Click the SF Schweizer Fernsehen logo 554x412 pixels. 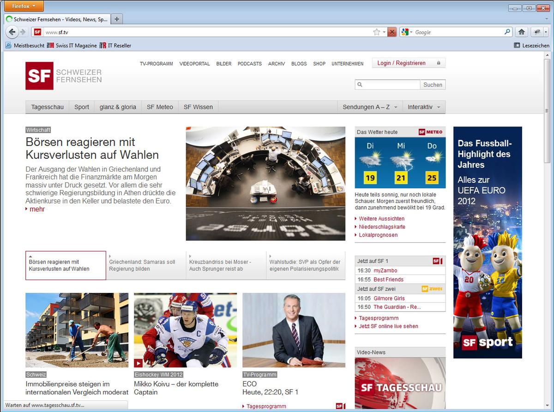[x=64, y=76]
